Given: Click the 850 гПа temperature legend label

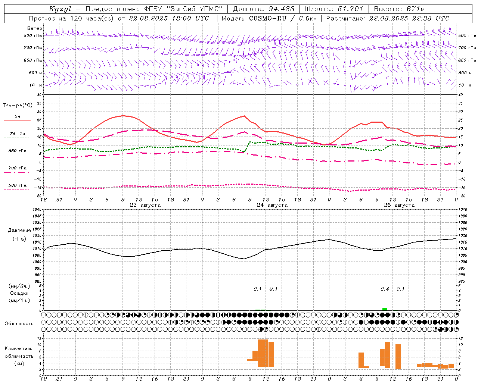Looking at the screenshot, I should [18, 151].
